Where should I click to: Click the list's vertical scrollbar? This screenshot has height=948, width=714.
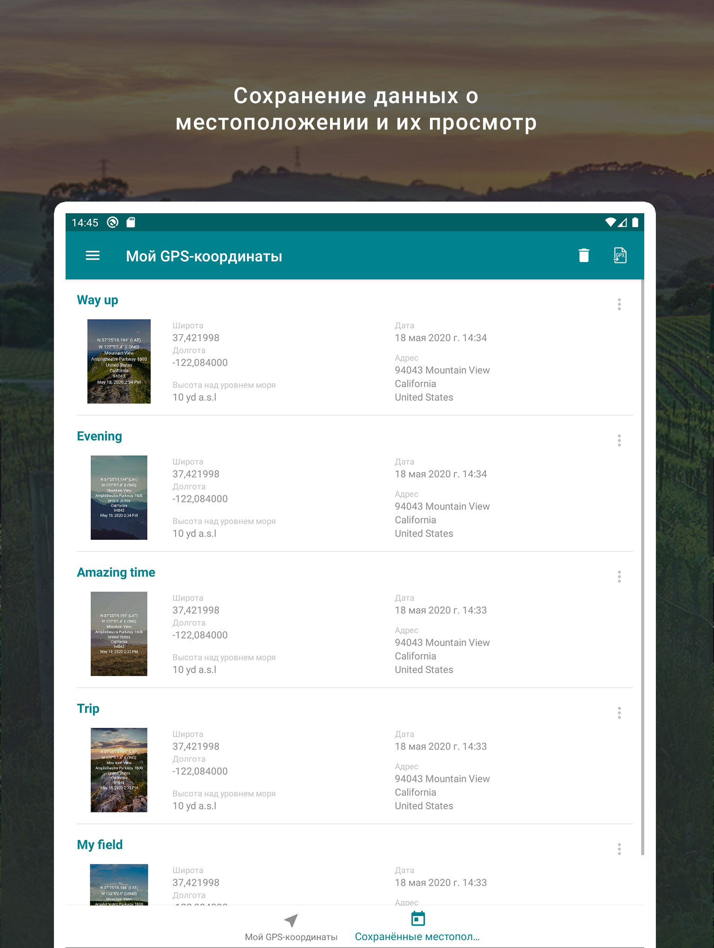642,567
